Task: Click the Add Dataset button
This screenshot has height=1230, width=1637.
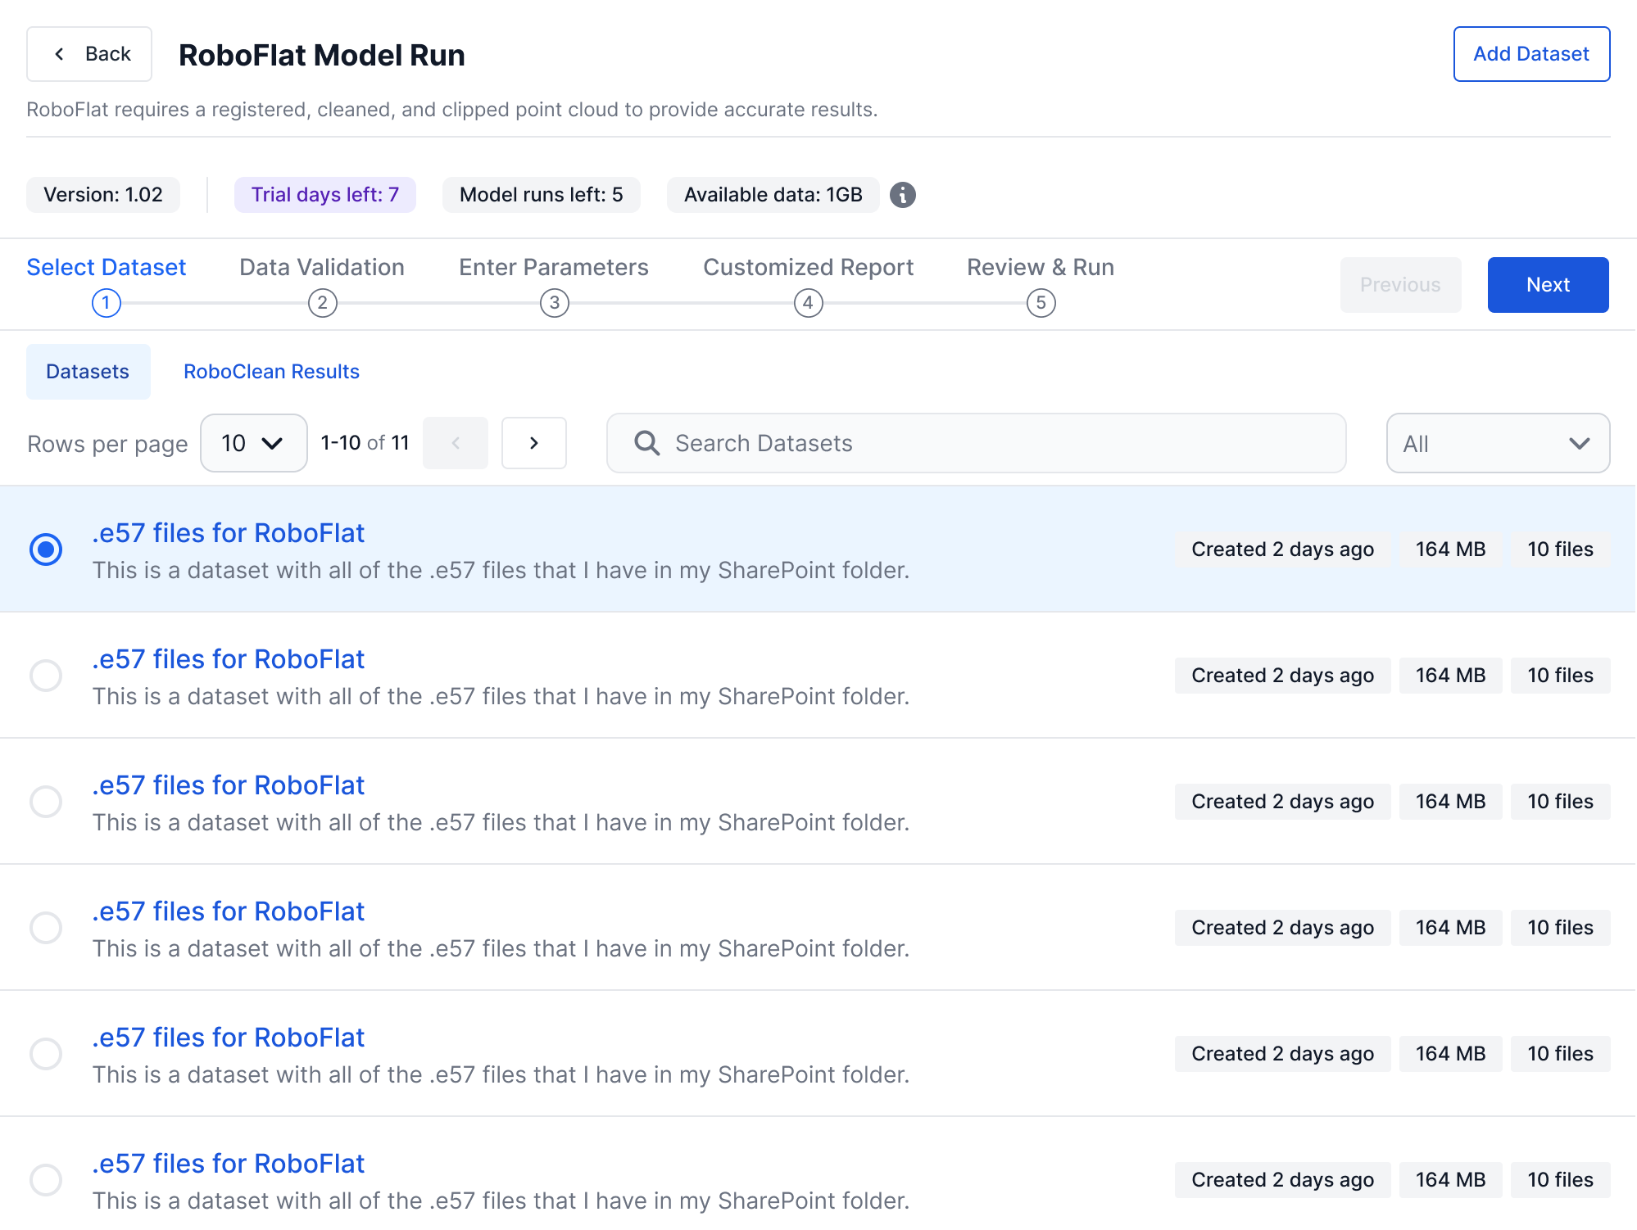Action: tap(1531, 54)
